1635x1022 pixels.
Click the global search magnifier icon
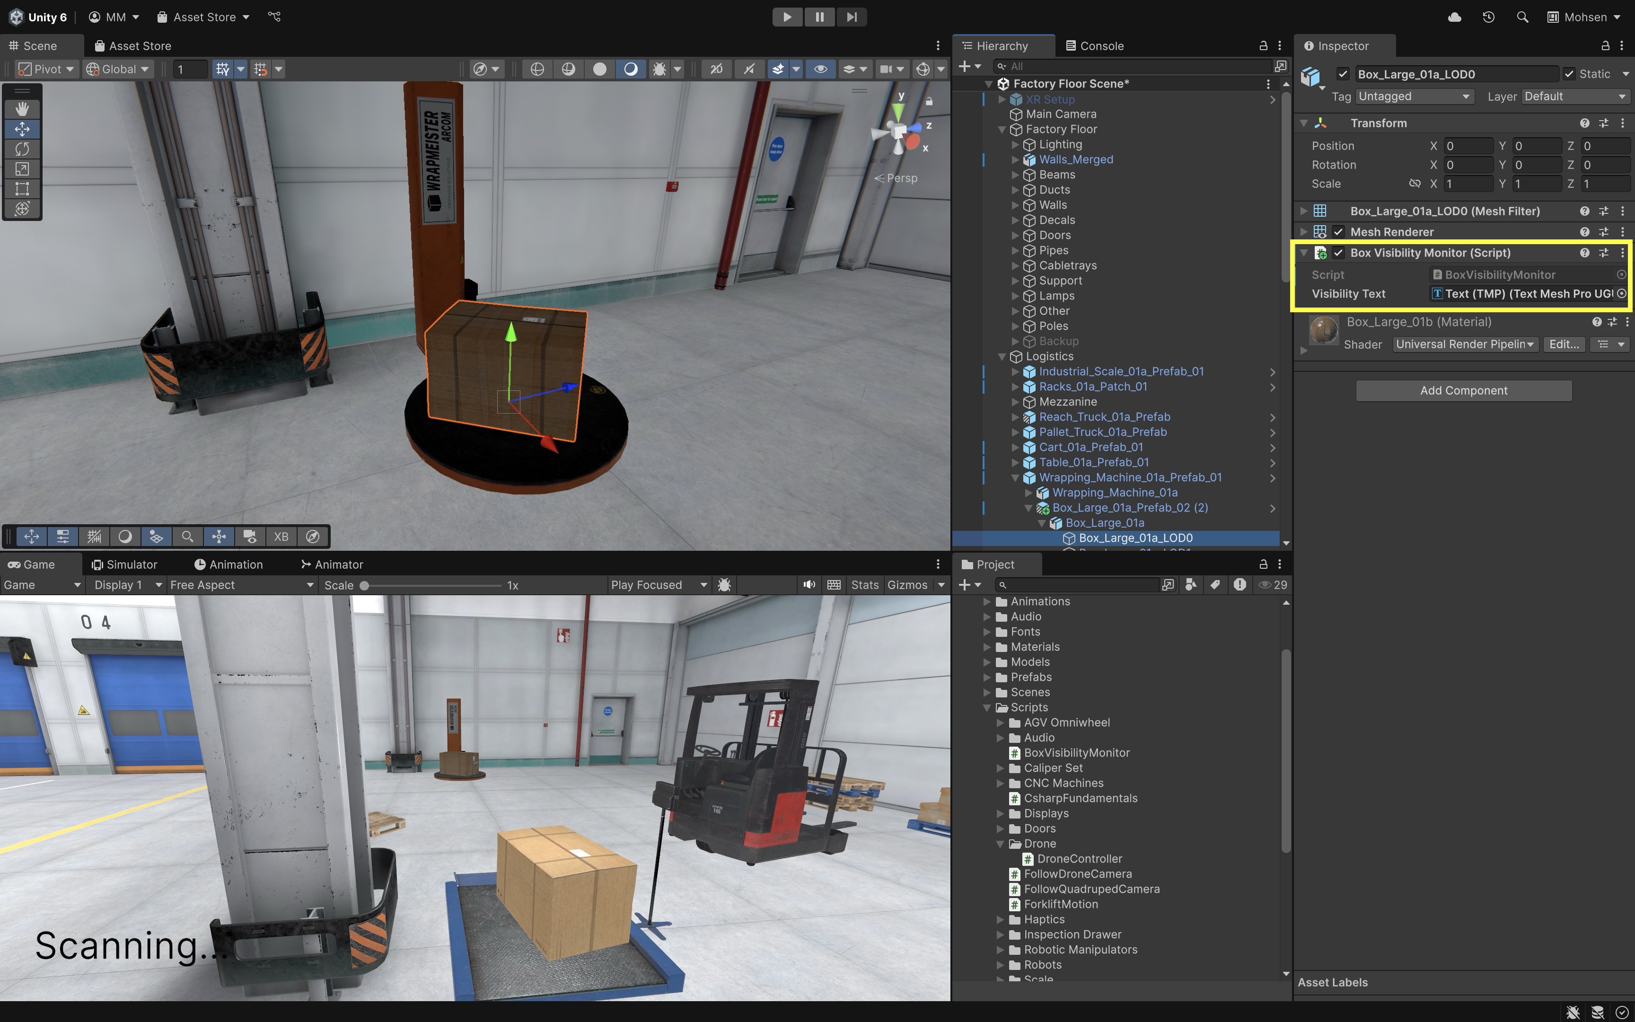1522,17
